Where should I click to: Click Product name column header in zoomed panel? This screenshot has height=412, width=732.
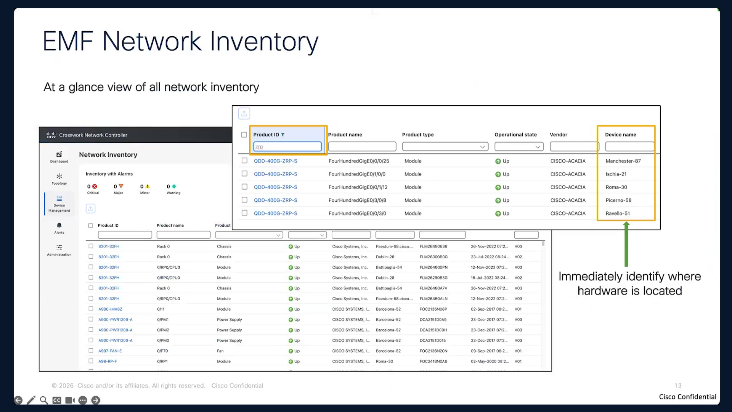point(345,135)
